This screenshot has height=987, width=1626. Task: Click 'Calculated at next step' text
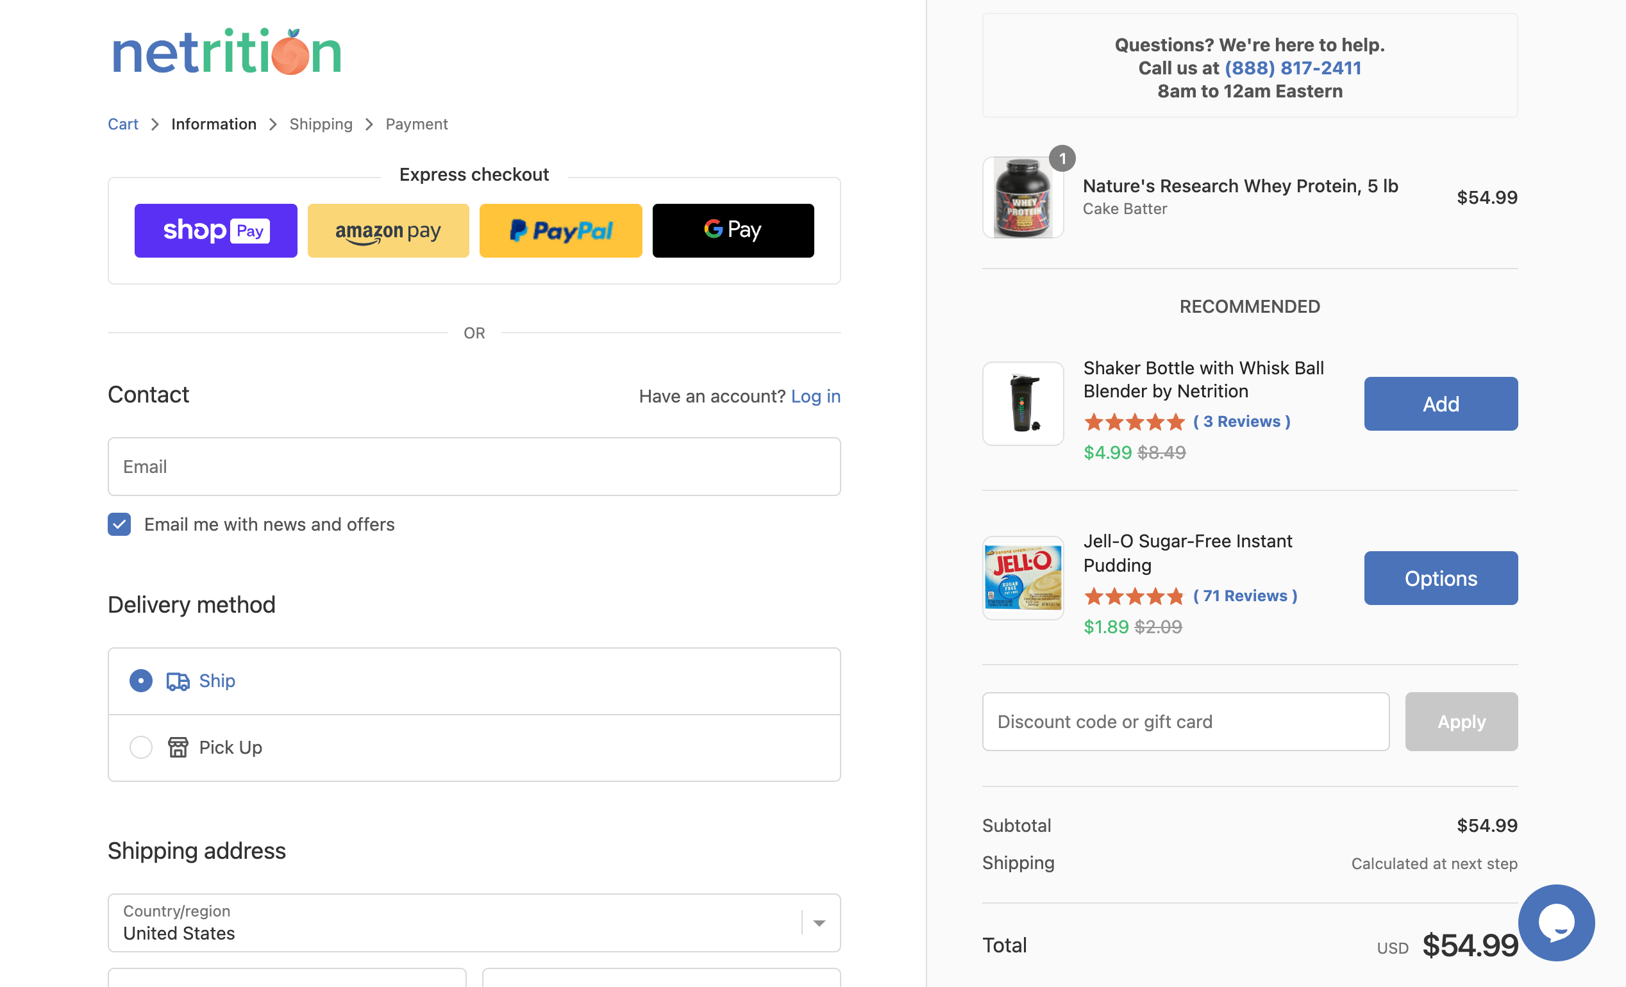click(x=1434, y=864)
